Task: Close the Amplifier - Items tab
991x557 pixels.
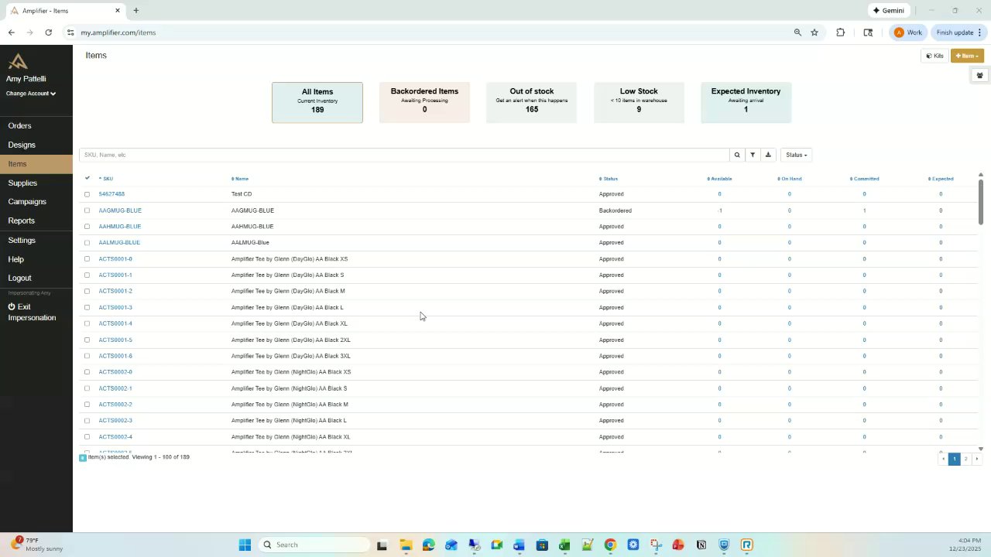Action: pyautogui.click(x=118, y=11)
